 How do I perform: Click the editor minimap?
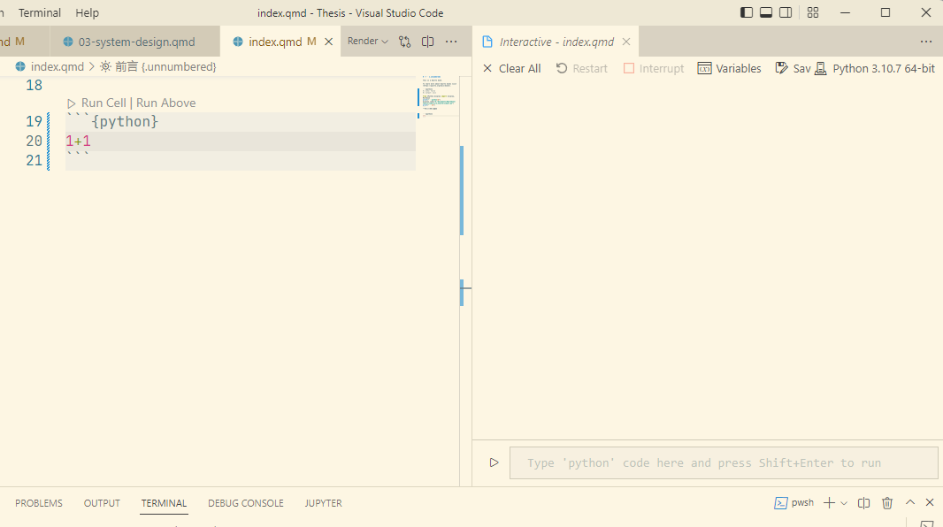tap(439, 96)
